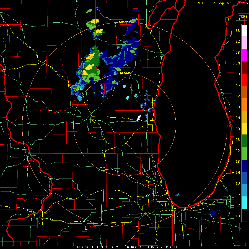This screenshot has width=249, height=249.
Task: Click the 17 JUN 25 06:10 timestamp
Action: [158, 247]
